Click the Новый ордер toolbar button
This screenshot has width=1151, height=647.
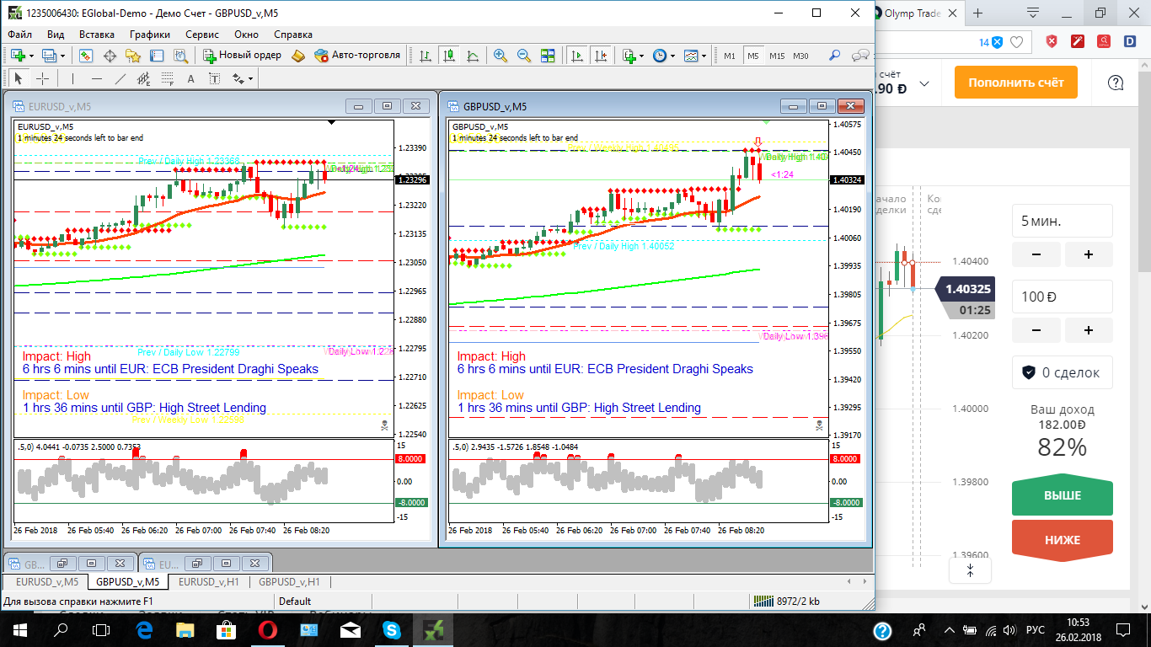point(243,56)
